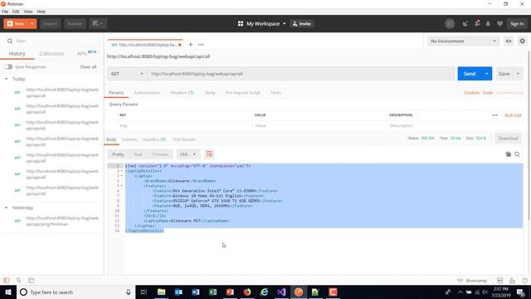The image size is (531, 299).
Task: Switch response view to Raw
Action: [139, 154]
